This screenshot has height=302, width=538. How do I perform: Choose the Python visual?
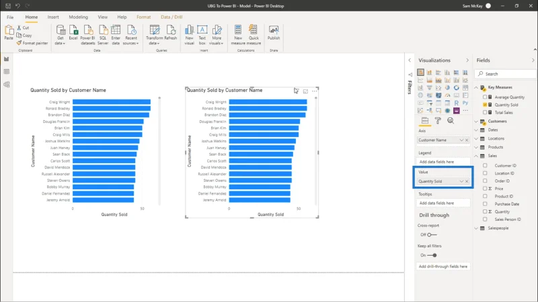[465, 103]
